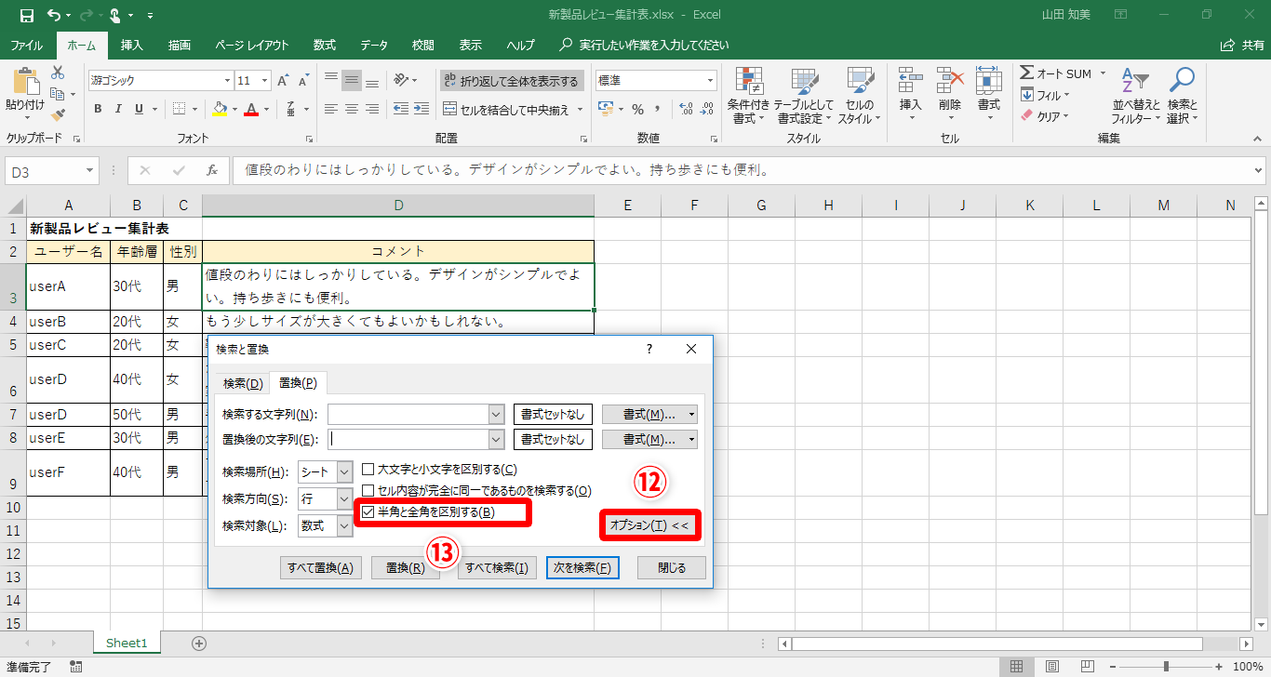Switch to the データ ribbon tab
The width and height of the screenshot is (1271, 677).
pos(374,45)
